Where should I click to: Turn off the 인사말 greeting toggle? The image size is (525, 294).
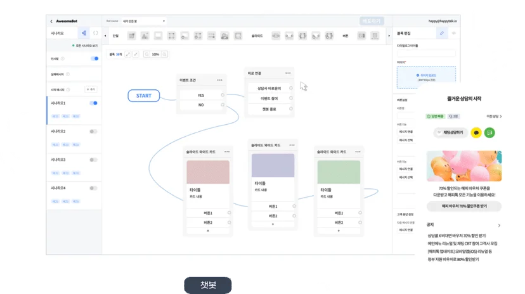[x=94, y=58]
